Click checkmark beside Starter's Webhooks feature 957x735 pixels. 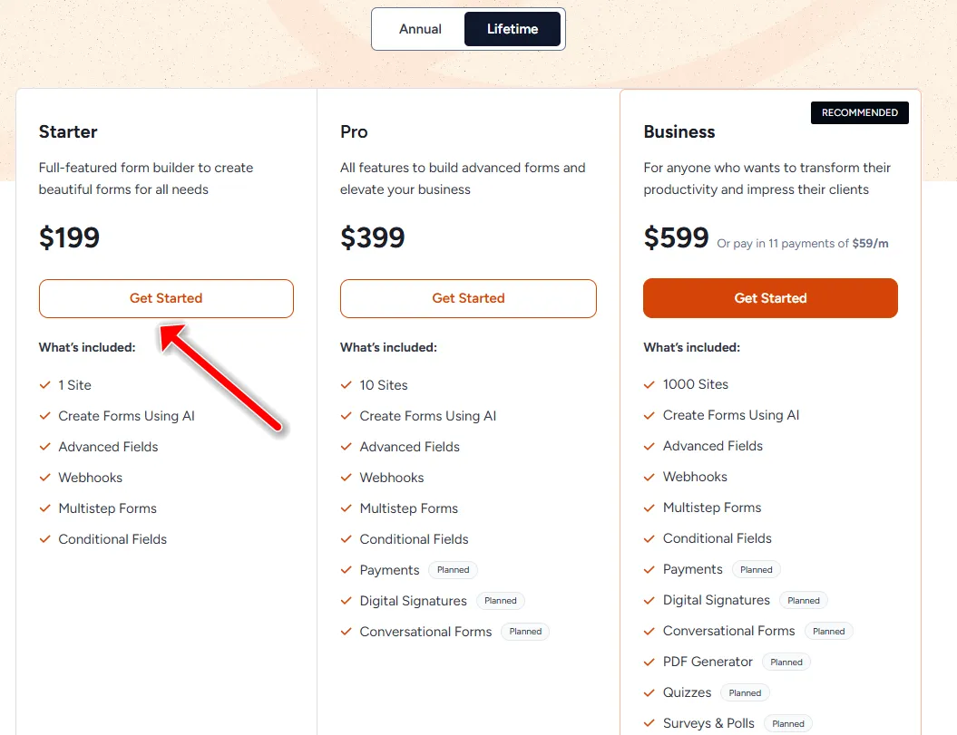tap(44, 478)
